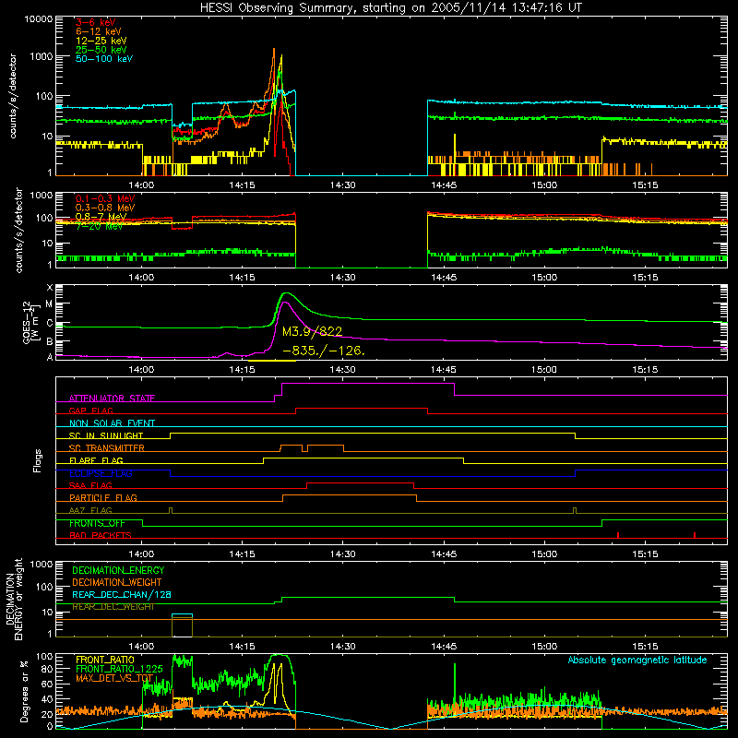Click the MAX_DET_VS_TOT legend label
The image size is (738, 738).
tap(114, 678)
